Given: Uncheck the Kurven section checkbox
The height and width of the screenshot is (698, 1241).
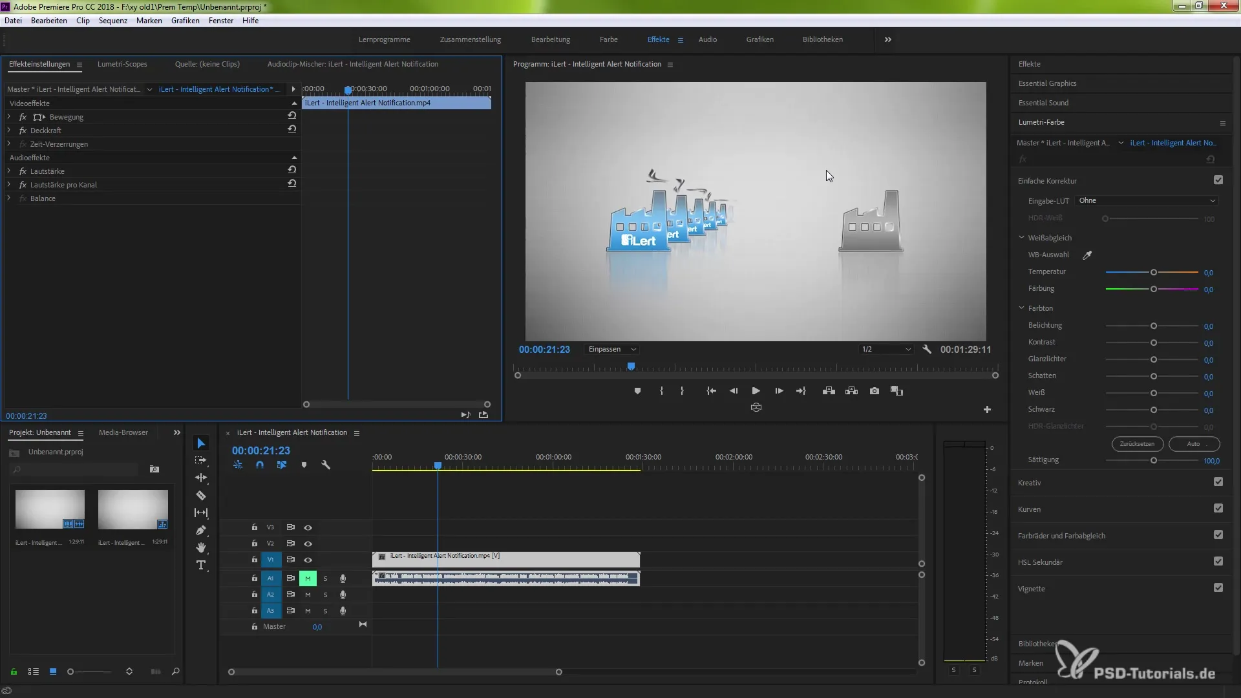Looking at the screenshot, I should tap(1218, 509).
